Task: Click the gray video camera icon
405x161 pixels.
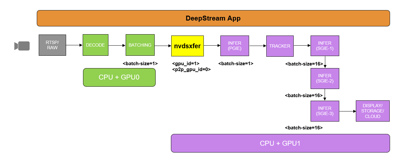Action: point(22,46)
